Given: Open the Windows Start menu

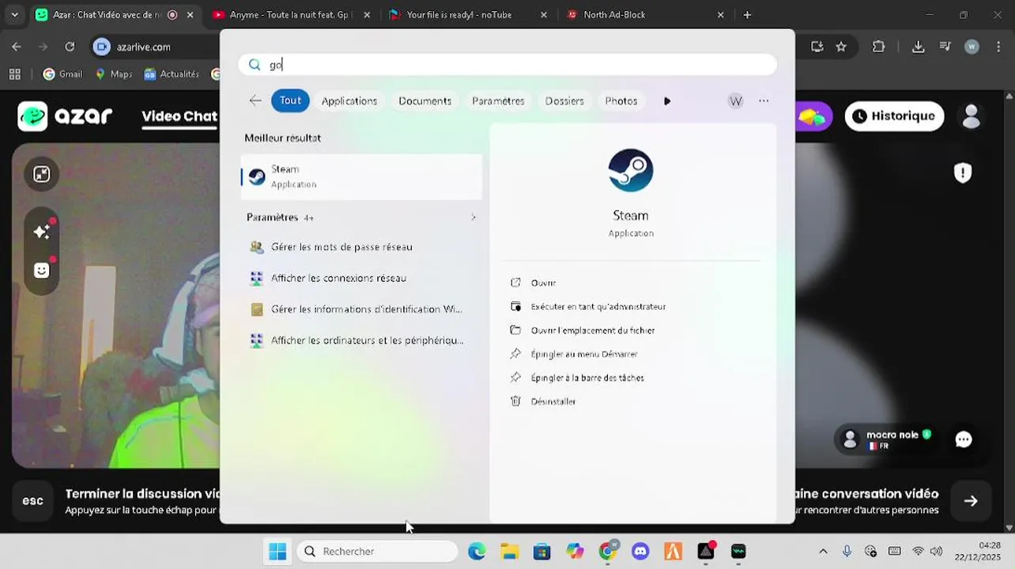Looking at the screenshot, I should 277,552.
